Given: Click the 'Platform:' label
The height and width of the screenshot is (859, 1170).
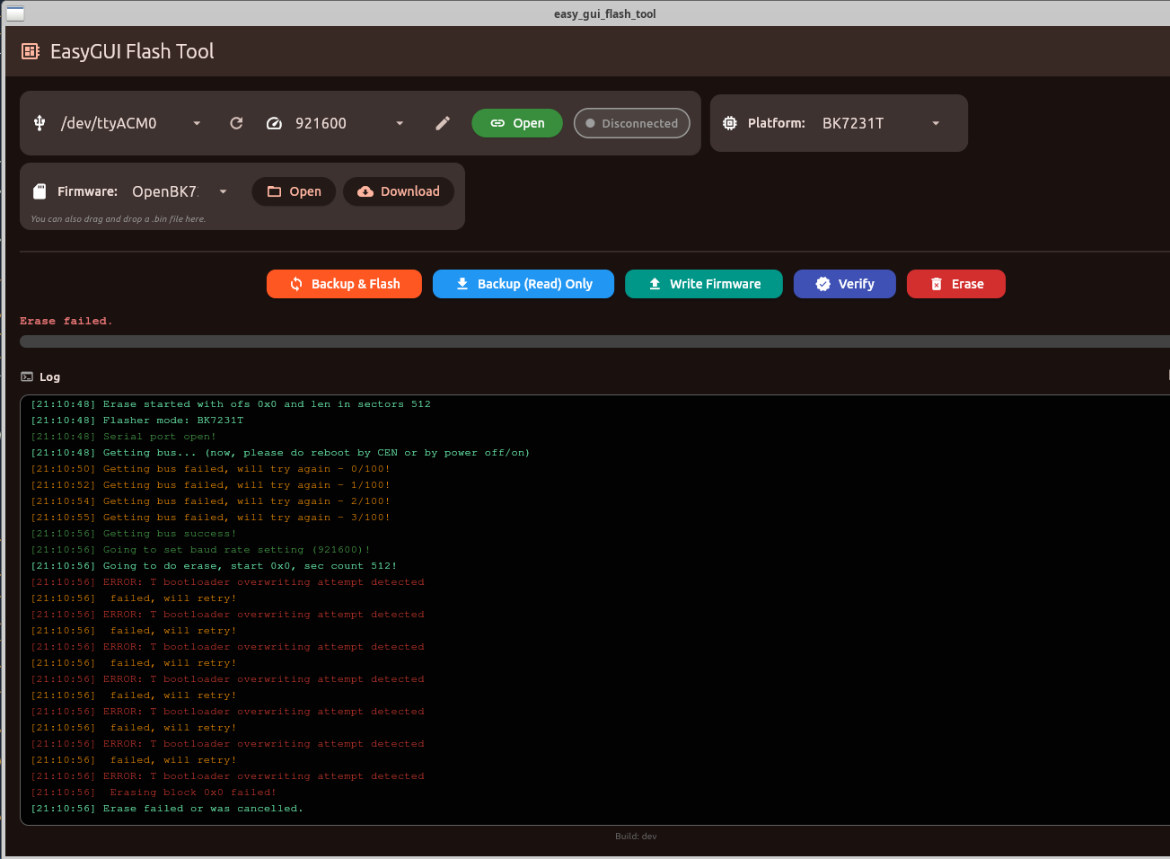Looking at the screenshot, I should pyautogui.click(x=777, y=123).
